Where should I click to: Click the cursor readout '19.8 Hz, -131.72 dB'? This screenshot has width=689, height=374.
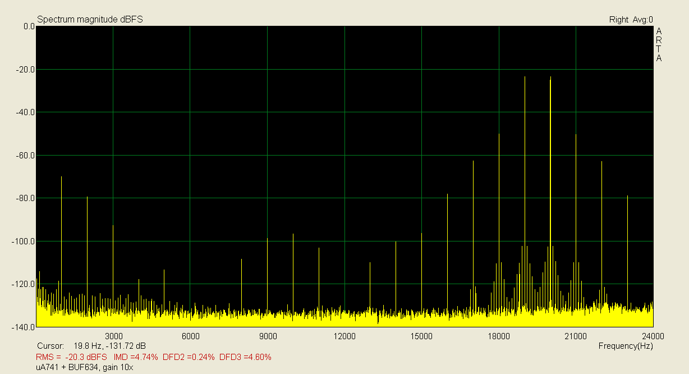[x=110, y=346]
